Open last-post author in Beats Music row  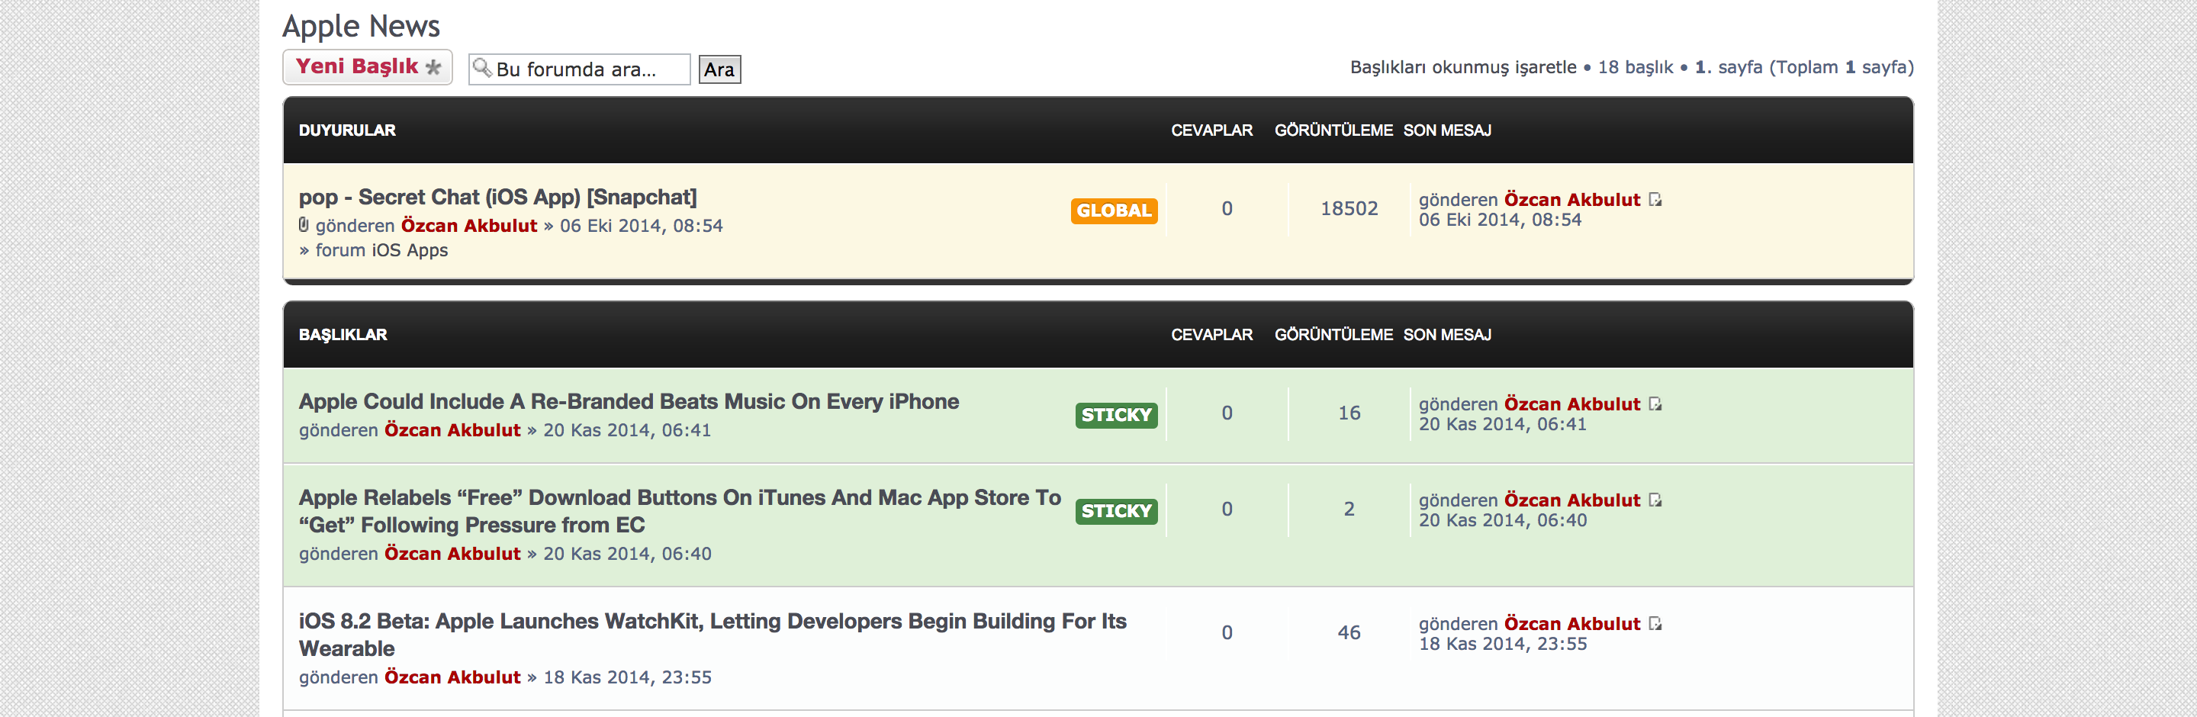pyautogui.click(x=1571, y=404)
